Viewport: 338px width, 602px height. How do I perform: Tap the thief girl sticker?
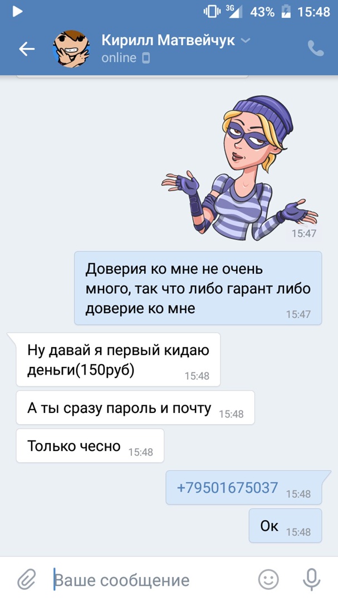tap(240, 168)
